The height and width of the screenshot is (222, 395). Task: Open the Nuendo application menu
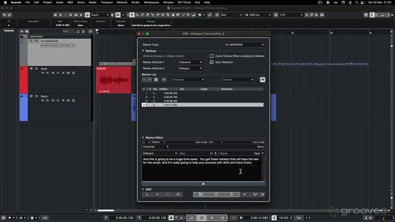(16, 2)
